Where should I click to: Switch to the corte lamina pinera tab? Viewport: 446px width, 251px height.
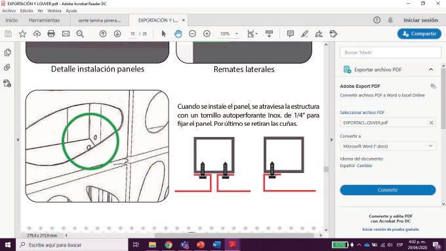pos(100,20)
